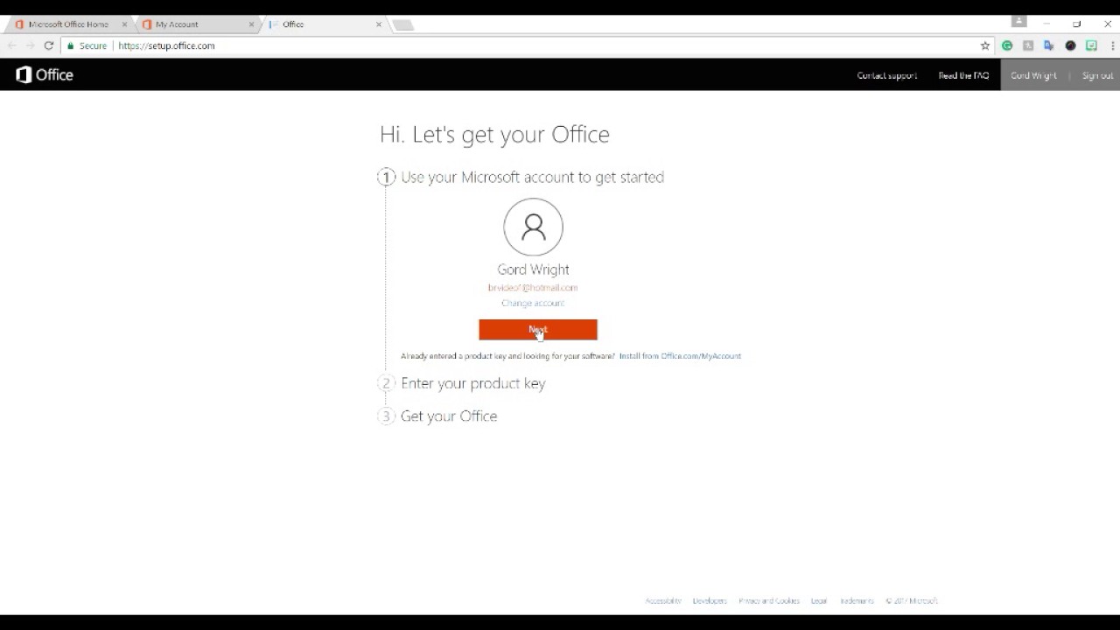Image resolution: width=1120 pixels, height=630 pixels.
Task: Close the Office tab
Action: click(378, 24)
